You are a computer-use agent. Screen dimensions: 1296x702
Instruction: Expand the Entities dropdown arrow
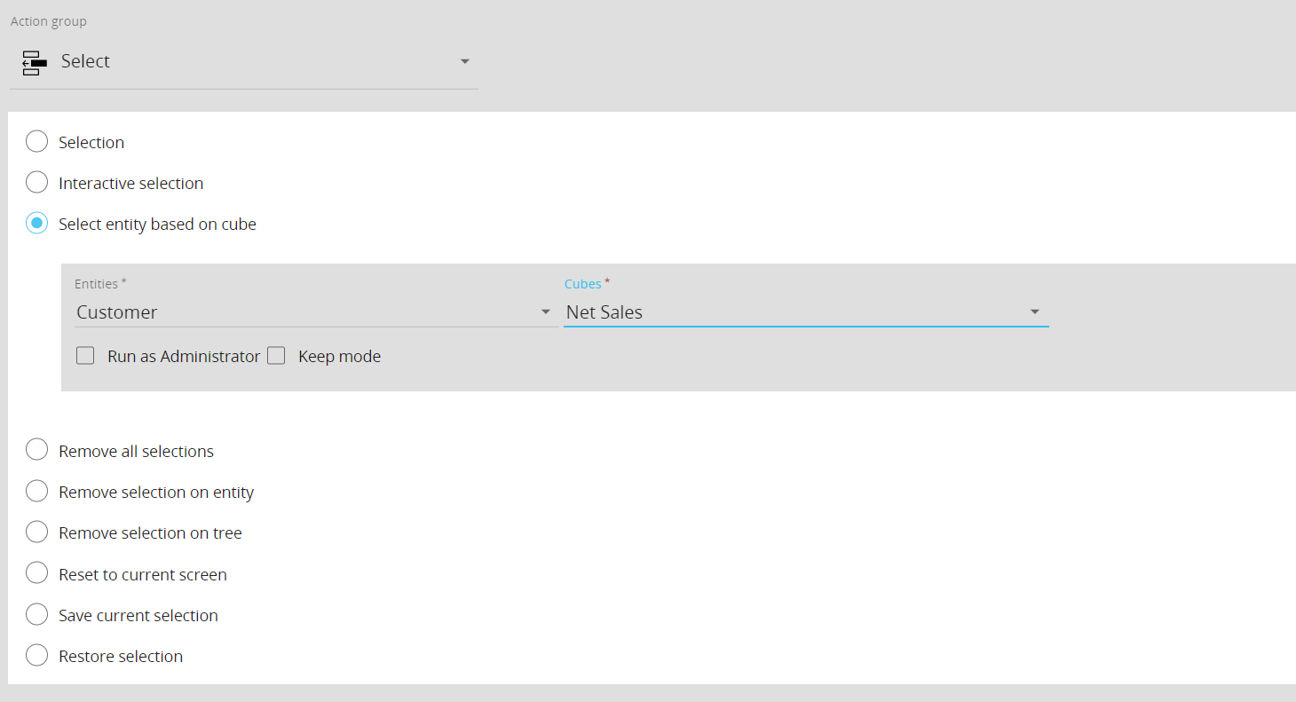click(x=545, y=312)
